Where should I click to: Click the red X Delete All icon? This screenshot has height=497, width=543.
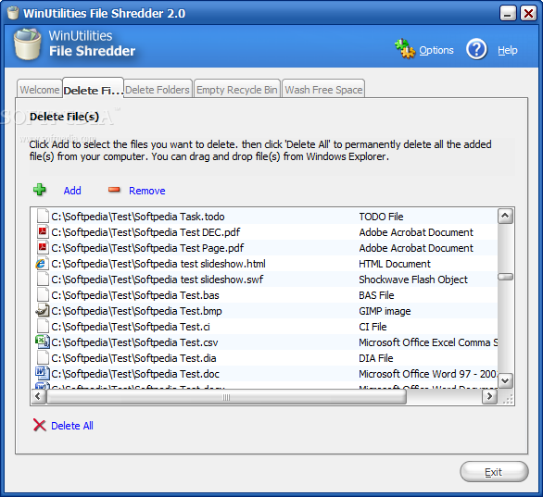pos(40,425)
